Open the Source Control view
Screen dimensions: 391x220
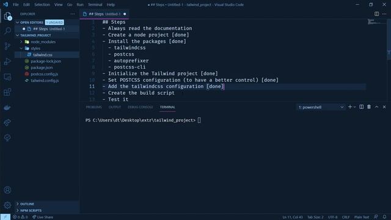(x=7, y=46)
